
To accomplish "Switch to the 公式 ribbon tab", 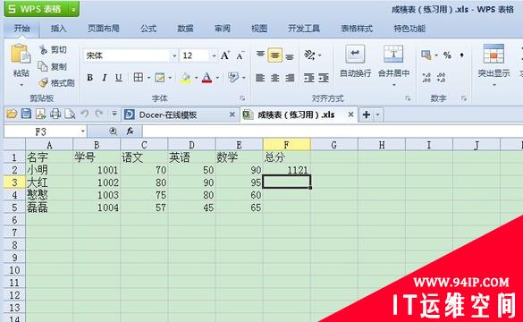I will [148, 29].
